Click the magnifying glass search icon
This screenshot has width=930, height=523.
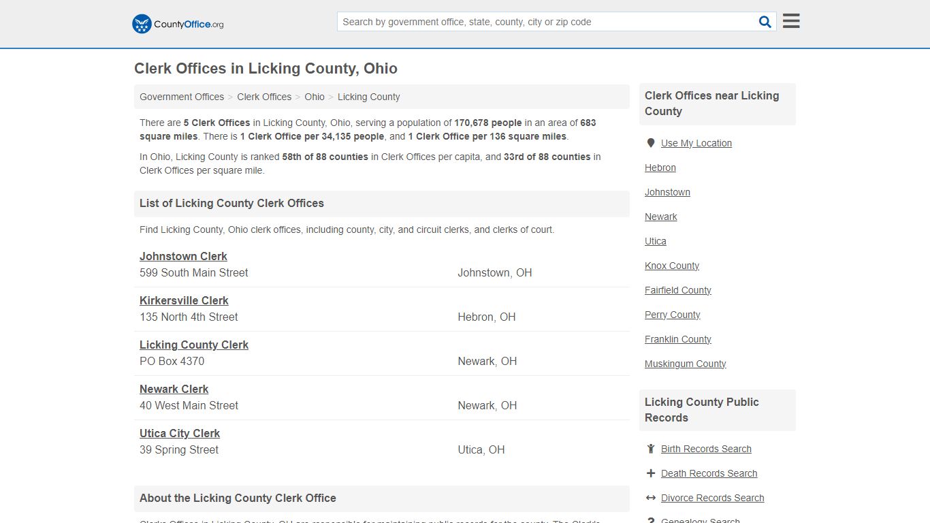pos(765,22)
